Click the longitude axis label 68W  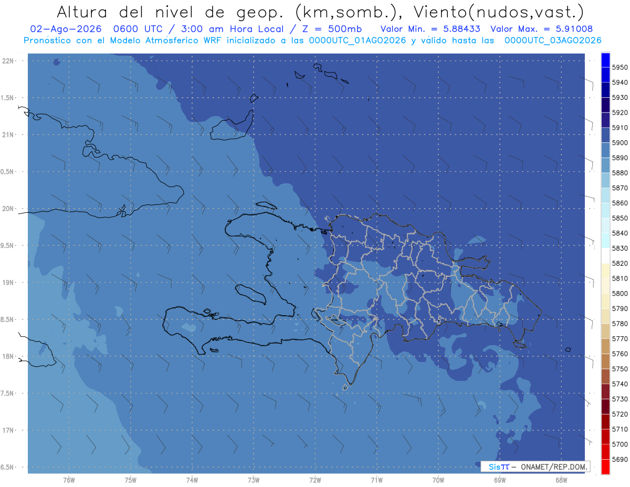pyautogui.click(x=561, y=480)
